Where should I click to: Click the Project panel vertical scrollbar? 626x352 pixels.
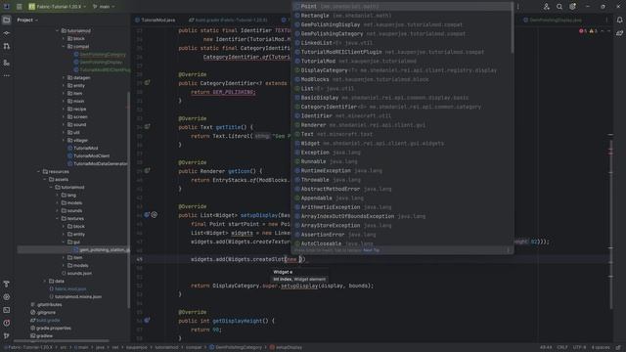pos(128,199)
